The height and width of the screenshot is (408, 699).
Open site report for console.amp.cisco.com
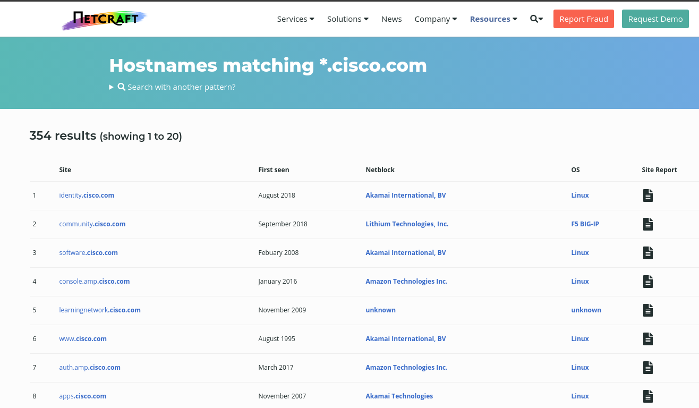click(647, 282)
